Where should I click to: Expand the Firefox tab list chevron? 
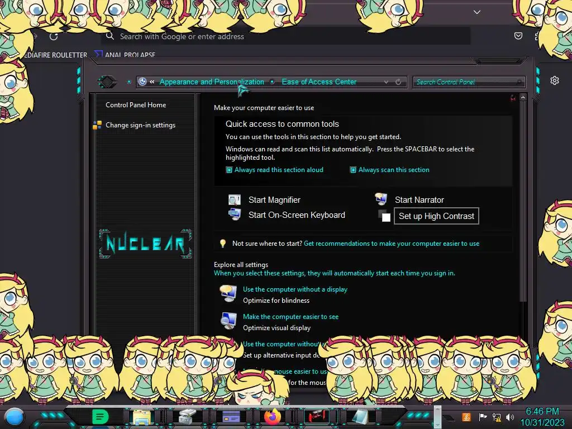[x=477, y=12]
